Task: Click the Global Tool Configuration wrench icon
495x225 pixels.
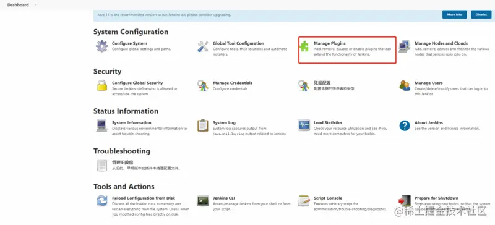Action: [x=203, y=46]
